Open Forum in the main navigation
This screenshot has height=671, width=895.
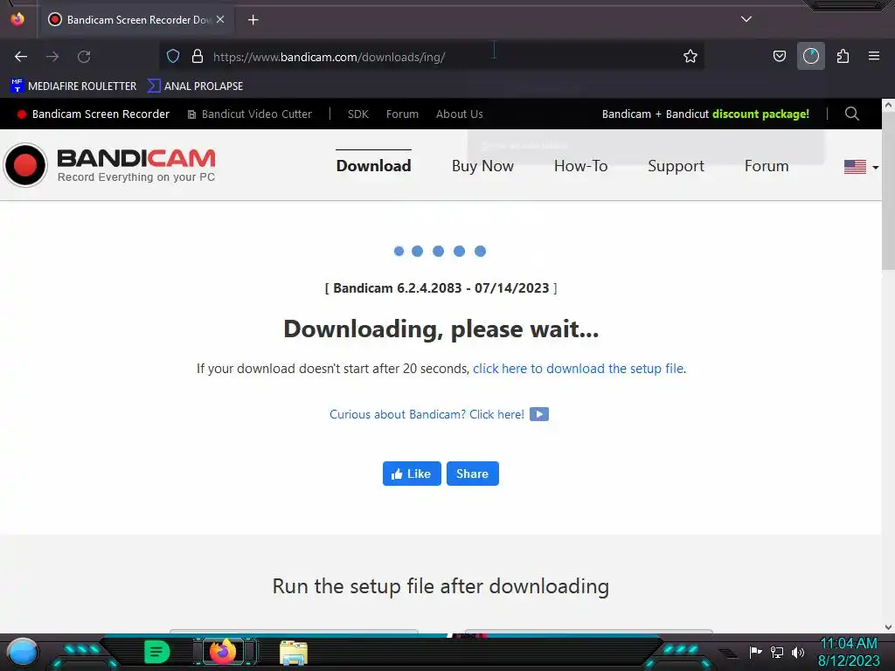coord(766,165)
